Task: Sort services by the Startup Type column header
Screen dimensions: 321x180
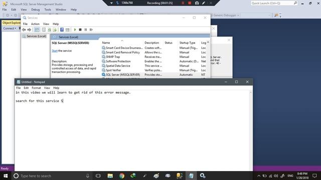Action: click(x=189, y=42)
